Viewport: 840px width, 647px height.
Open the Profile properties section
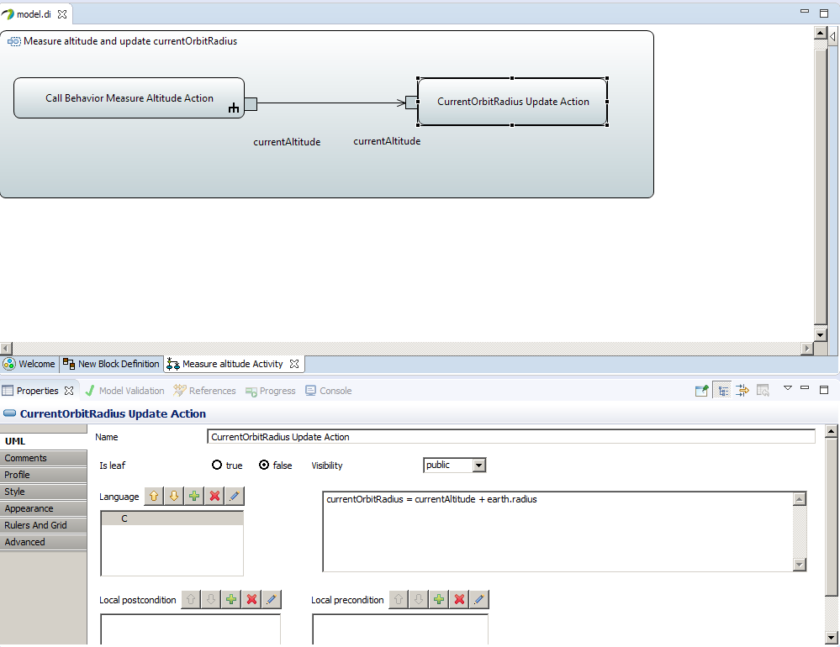(x=44, y=475)
